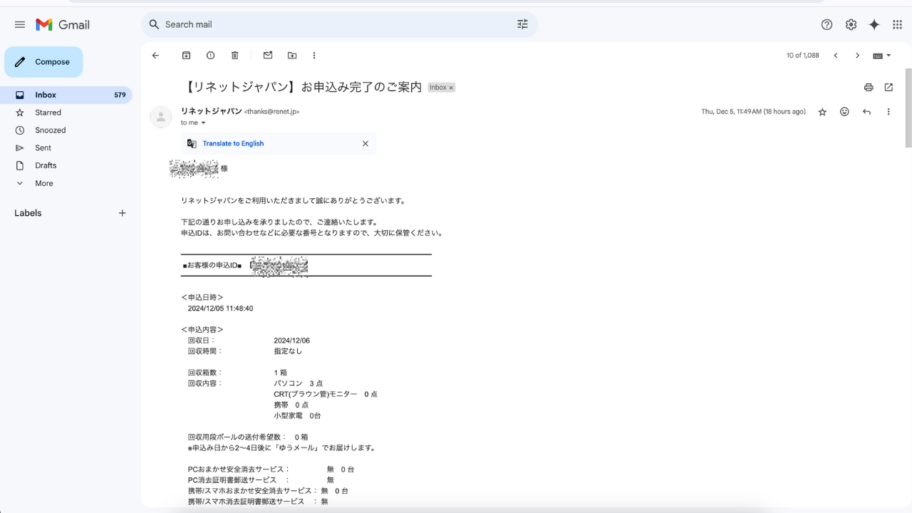The width and height of the screenshot is (912, 513).
Task: Click the application timestamp 2024/12/05 11:48:40
Action: tap(220, 309)
